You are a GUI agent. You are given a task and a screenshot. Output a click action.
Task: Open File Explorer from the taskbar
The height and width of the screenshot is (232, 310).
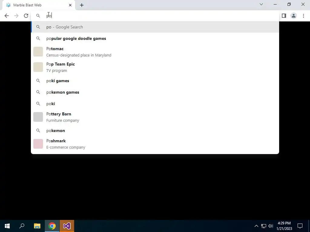coord(37,226)
